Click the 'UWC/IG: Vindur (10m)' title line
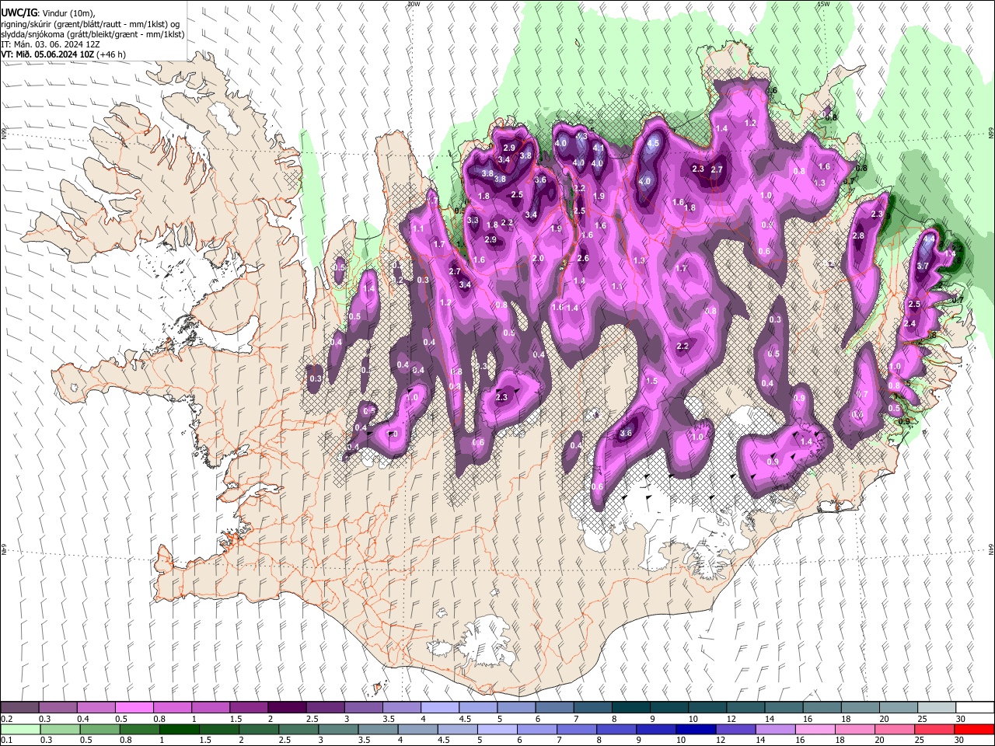The width and height of the screenshot is (995, 746). pyautogui.click(x=48, y=13)
